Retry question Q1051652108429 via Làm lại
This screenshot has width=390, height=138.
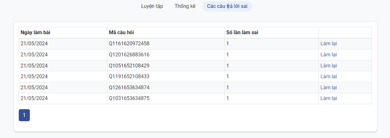pos(329,66)
